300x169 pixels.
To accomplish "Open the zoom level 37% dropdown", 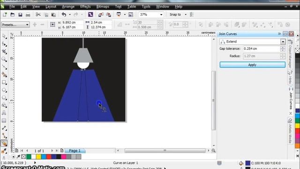I will click(161, 15).
